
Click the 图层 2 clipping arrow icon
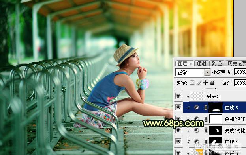(188, 96)
